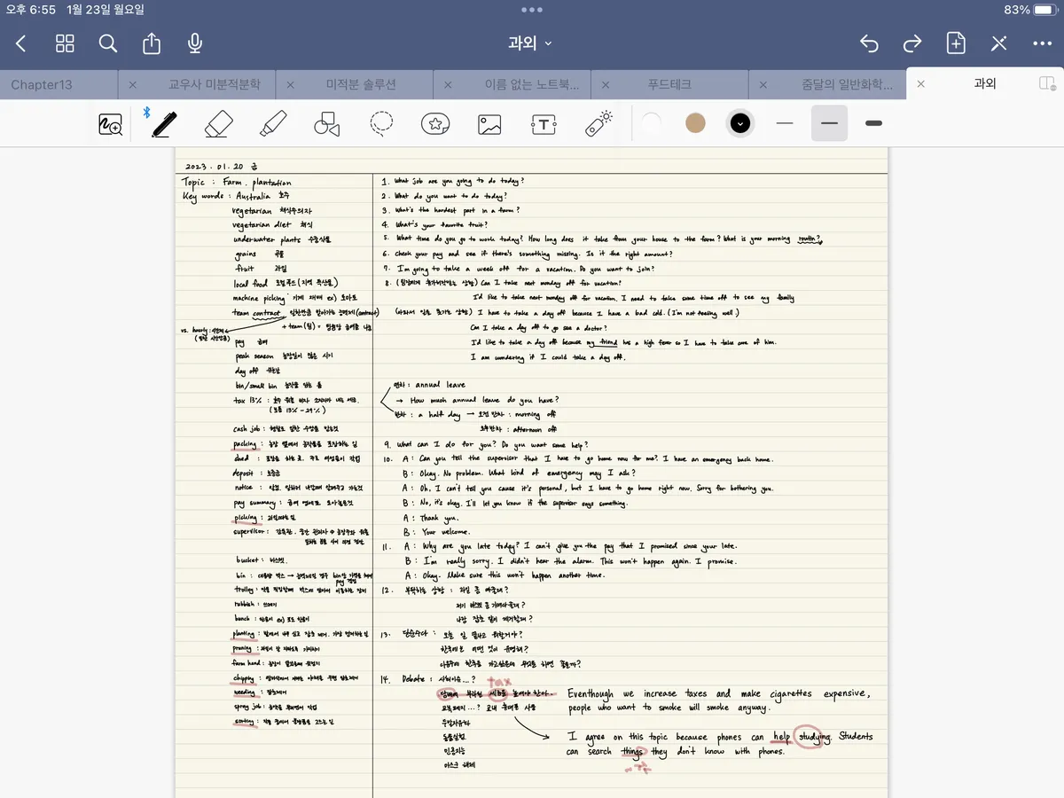Select the Eraser tool
Viewport: 1064px width, 798px height.
click(218, 124)
